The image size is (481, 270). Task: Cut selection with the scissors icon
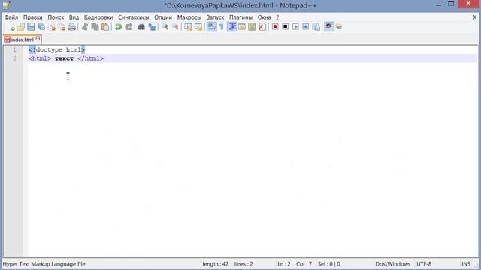(85, 27)
